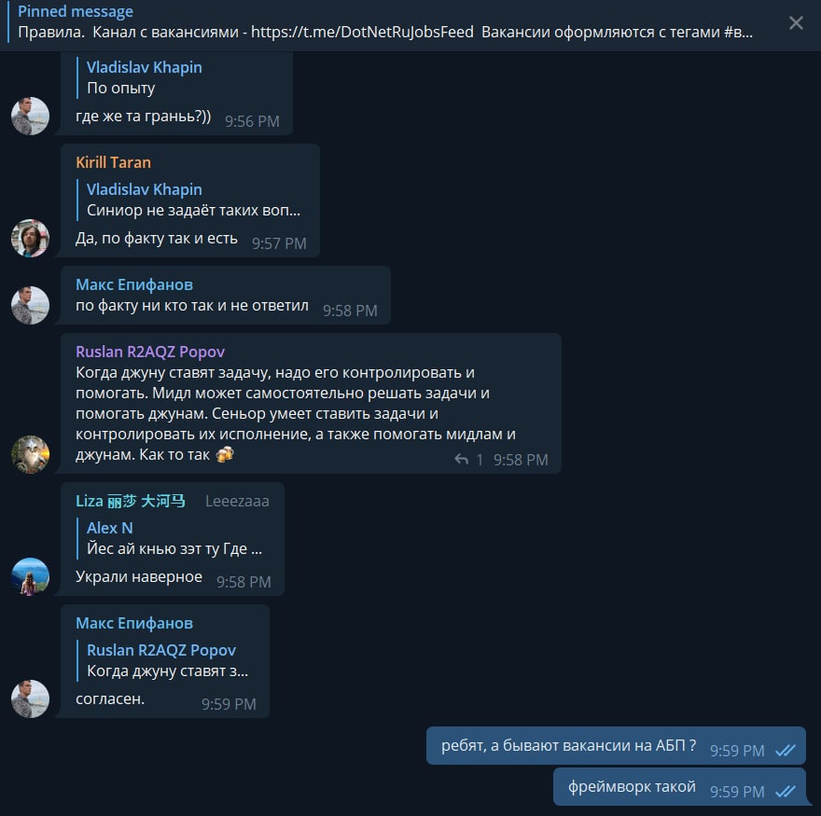This screenshot has height=816, width=821.
Task: Jump to quoted Alex N message
Action: coord(174,538)
